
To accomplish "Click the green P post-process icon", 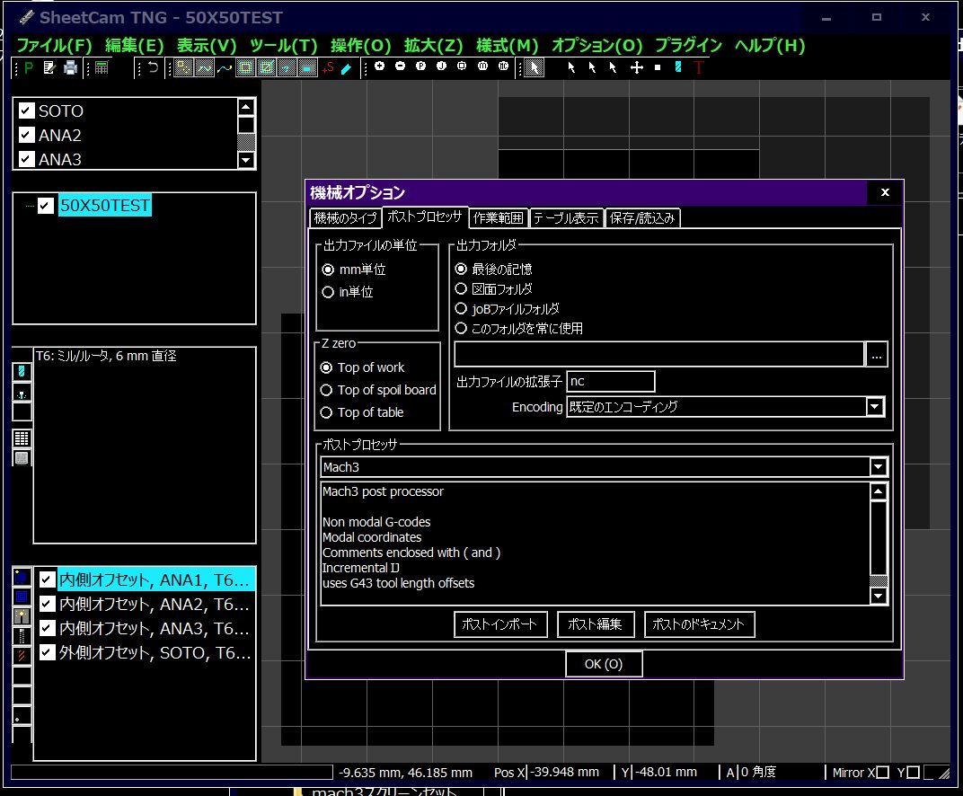I will (x=28, y=67).
